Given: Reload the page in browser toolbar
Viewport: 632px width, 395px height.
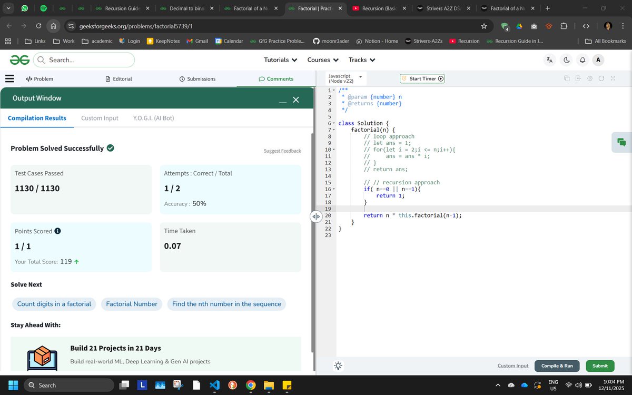Looking at the screenshot, I should pos(38,26).
